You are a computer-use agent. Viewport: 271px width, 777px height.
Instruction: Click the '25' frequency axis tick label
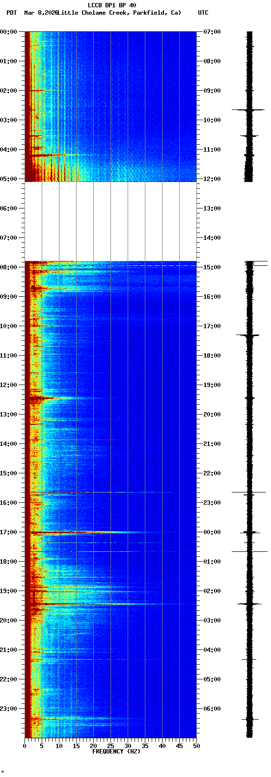point(110,746)
